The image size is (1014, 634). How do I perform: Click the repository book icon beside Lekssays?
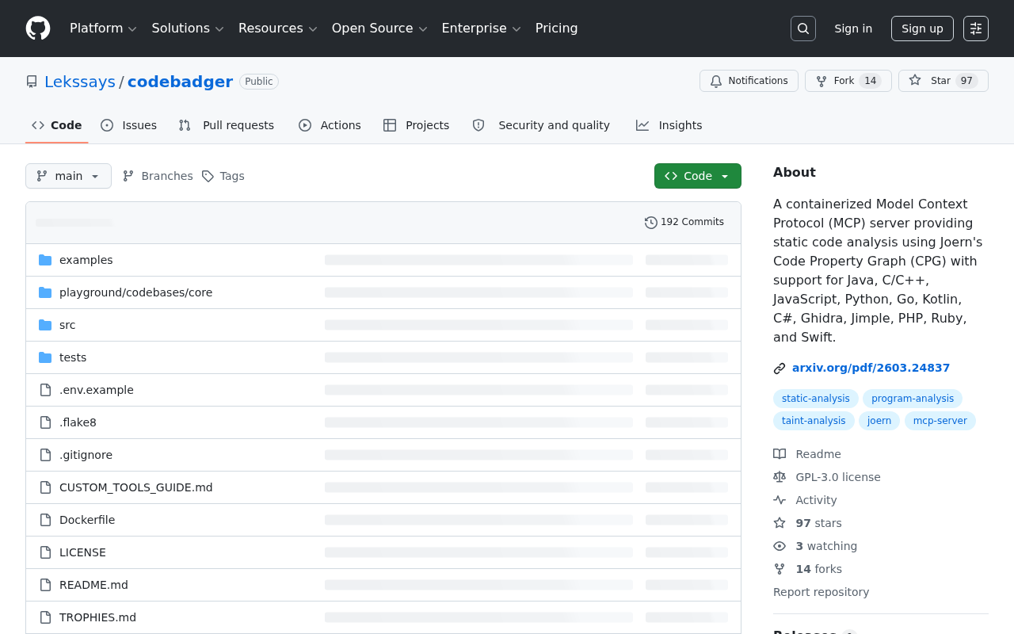pyautogui.click(x=32, y=82)
